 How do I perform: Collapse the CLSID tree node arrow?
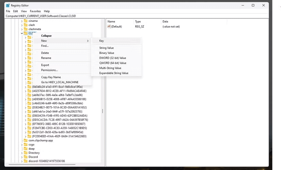pyautogui.click(x=22, y=33)
